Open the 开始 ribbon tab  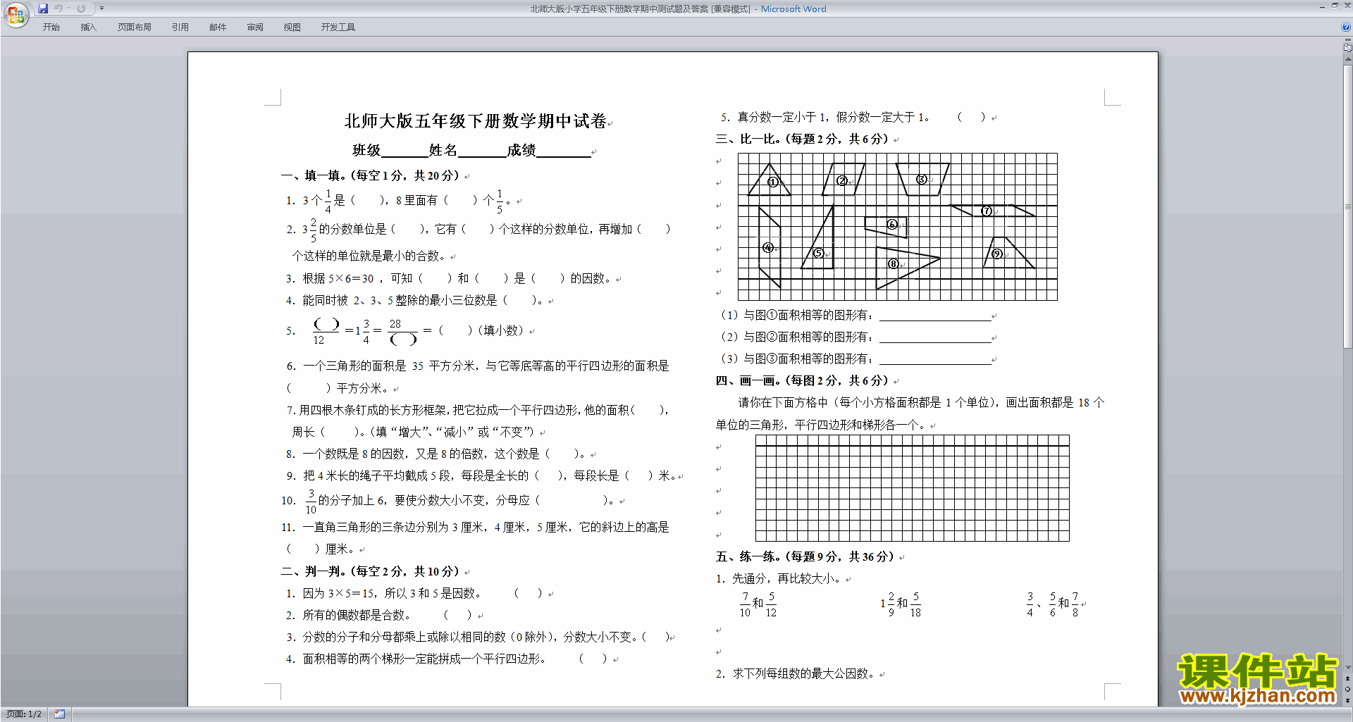coord(51,27)
